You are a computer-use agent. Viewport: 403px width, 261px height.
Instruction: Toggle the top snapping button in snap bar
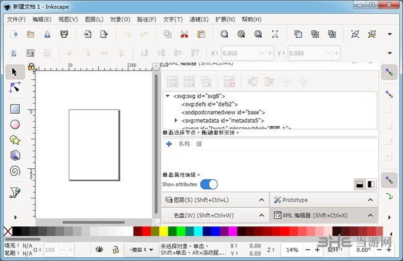click(389, 72)
